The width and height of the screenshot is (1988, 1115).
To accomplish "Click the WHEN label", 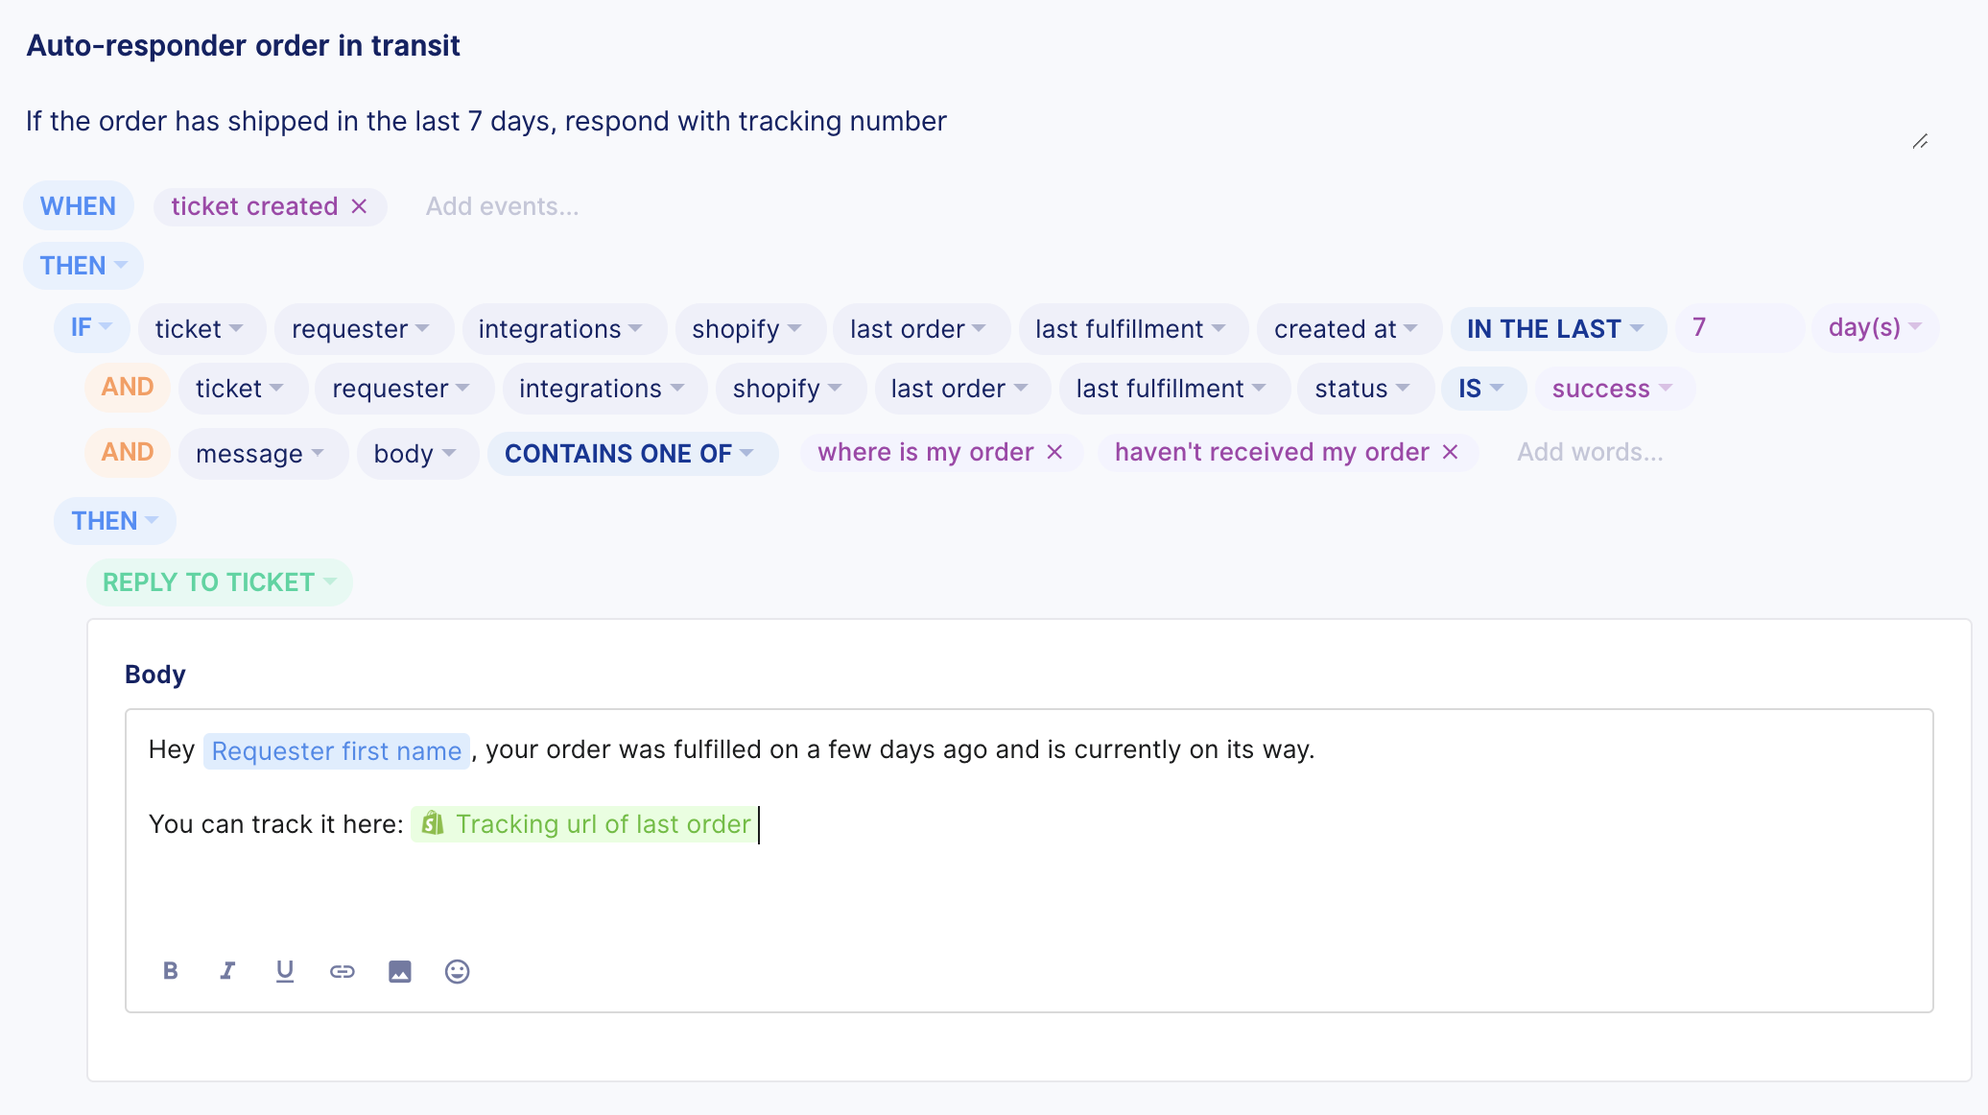I will pyautogui.click(x=78, y=206).
